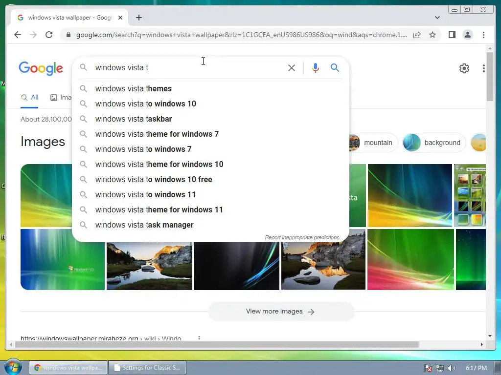Switch to Chrome taskbar button
This screenshot has width=501, height=375.
68,368
